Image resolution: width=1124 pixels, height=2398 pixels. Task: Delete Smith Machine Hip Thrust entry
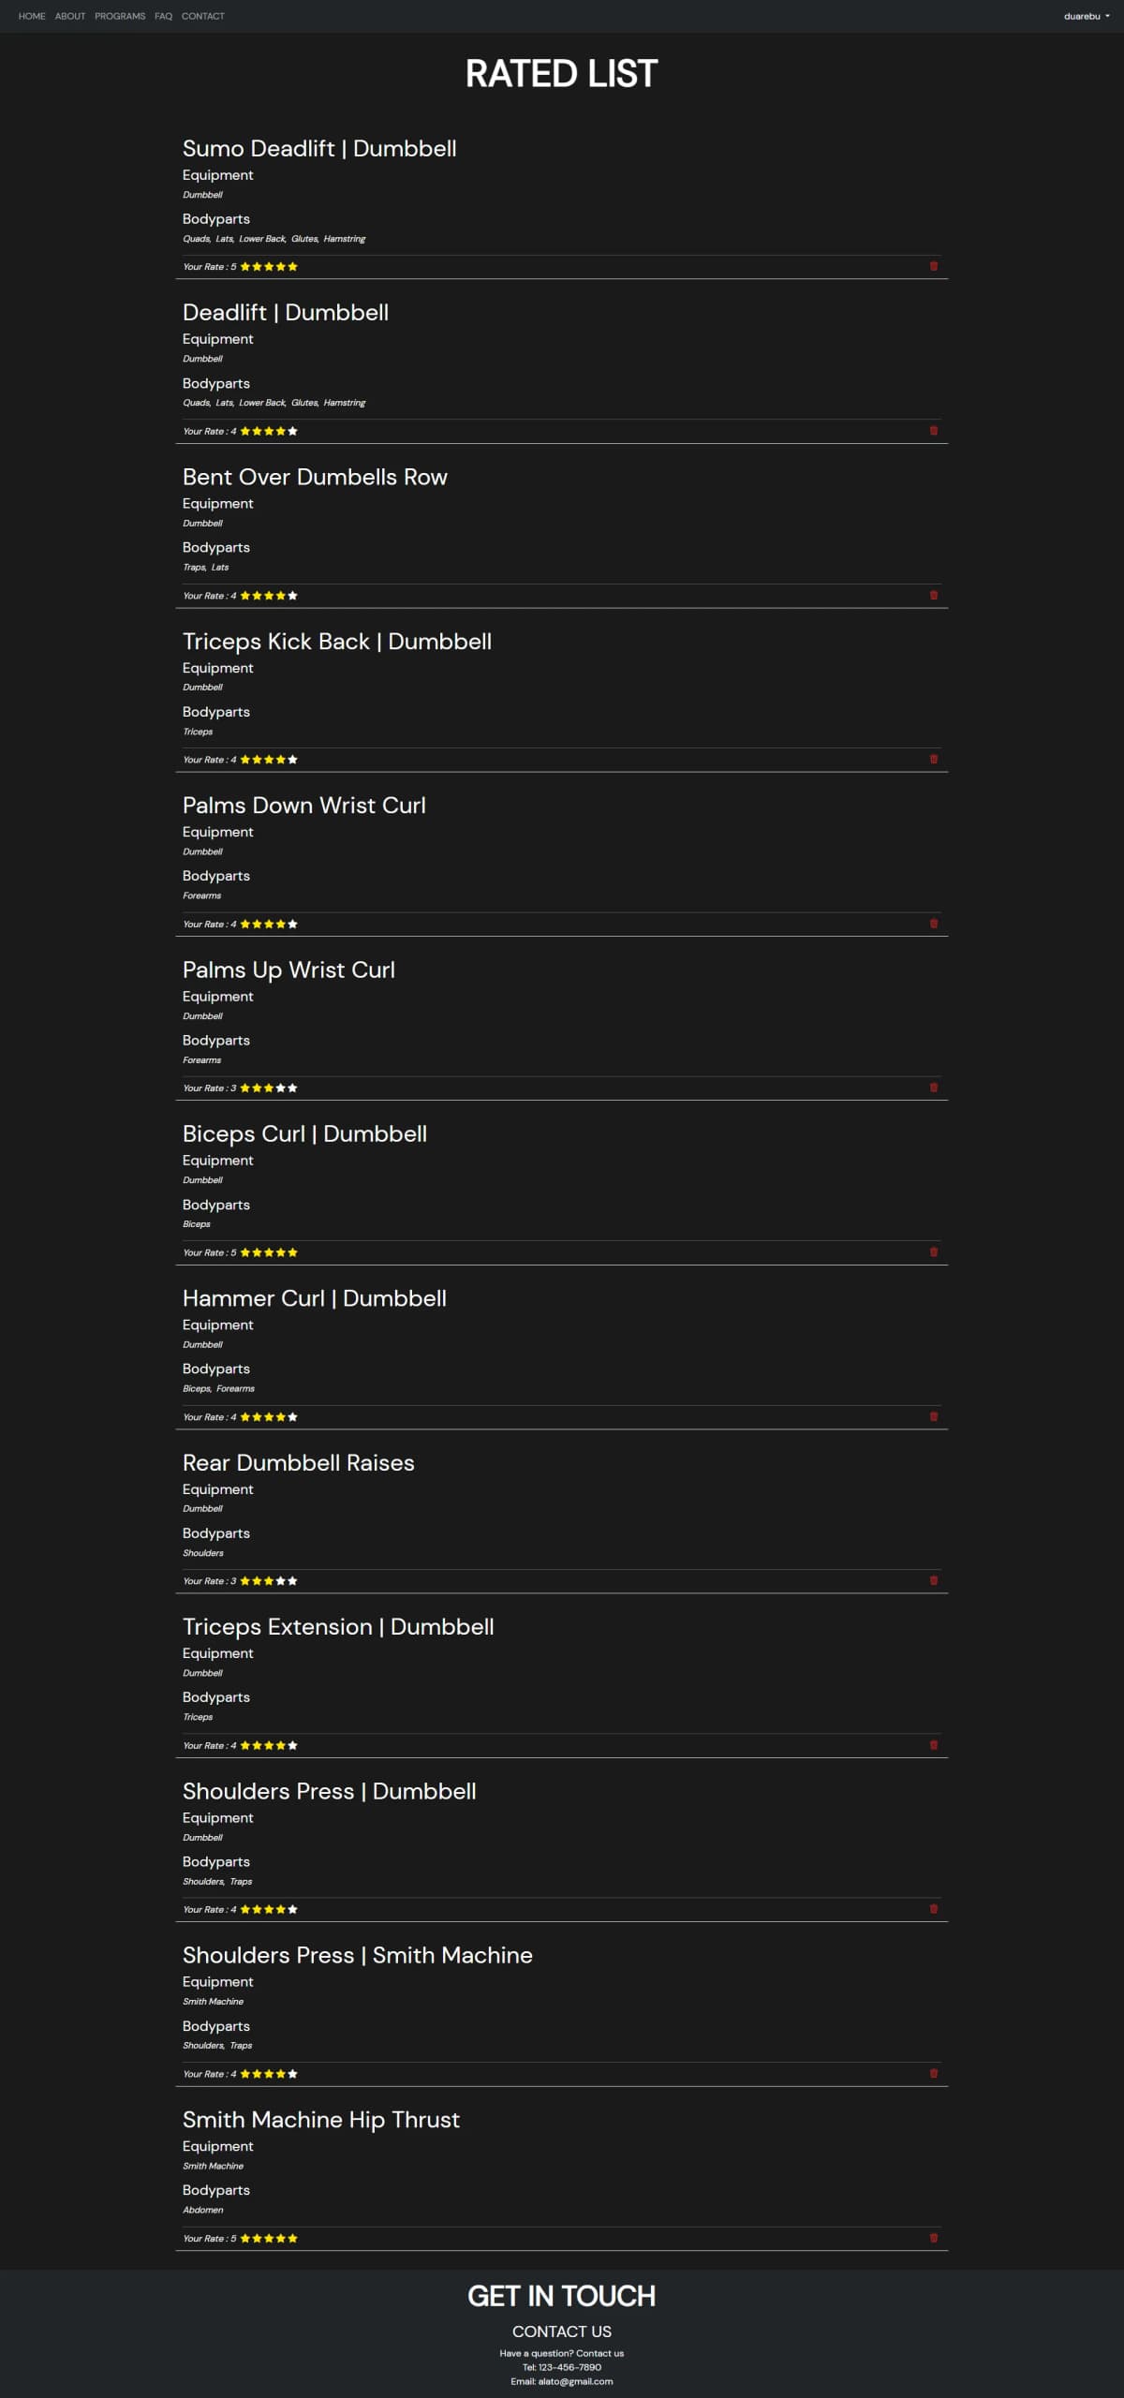933,2238
